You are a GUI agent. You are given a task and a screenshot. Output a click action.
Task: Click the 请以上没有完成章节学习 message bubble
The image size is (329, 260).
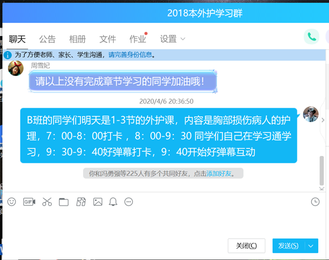pos(123,81)
